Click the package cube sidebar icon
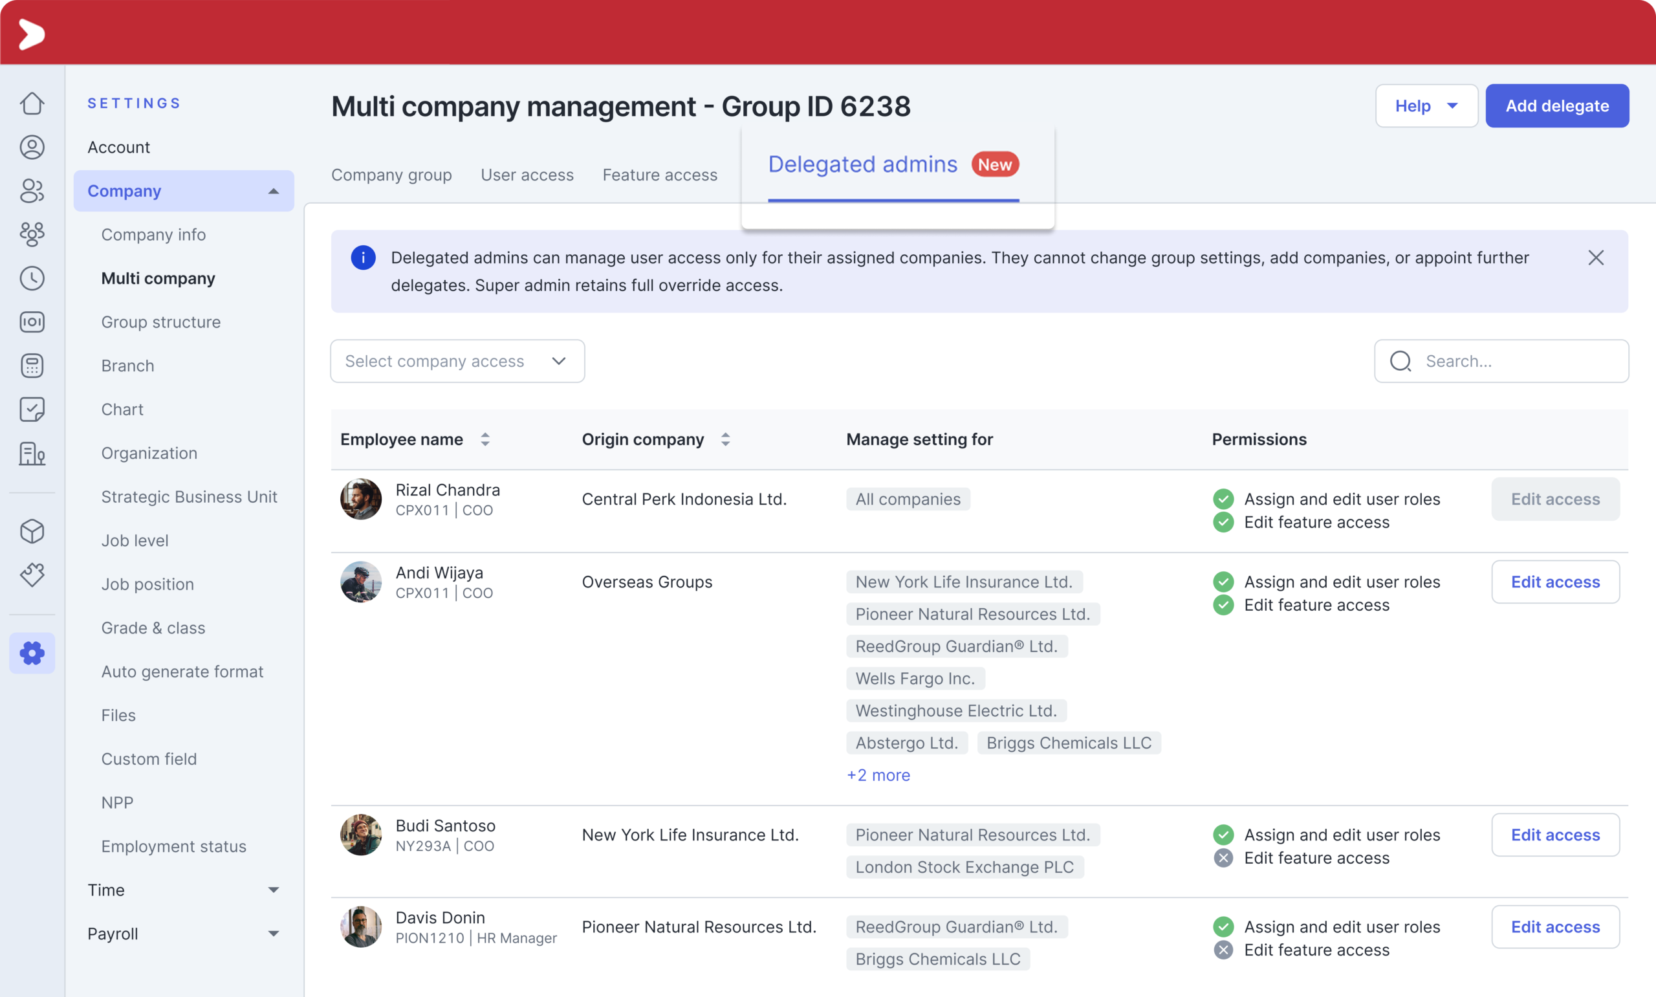Screen dimensions: 1656x997 click(32, 531)
